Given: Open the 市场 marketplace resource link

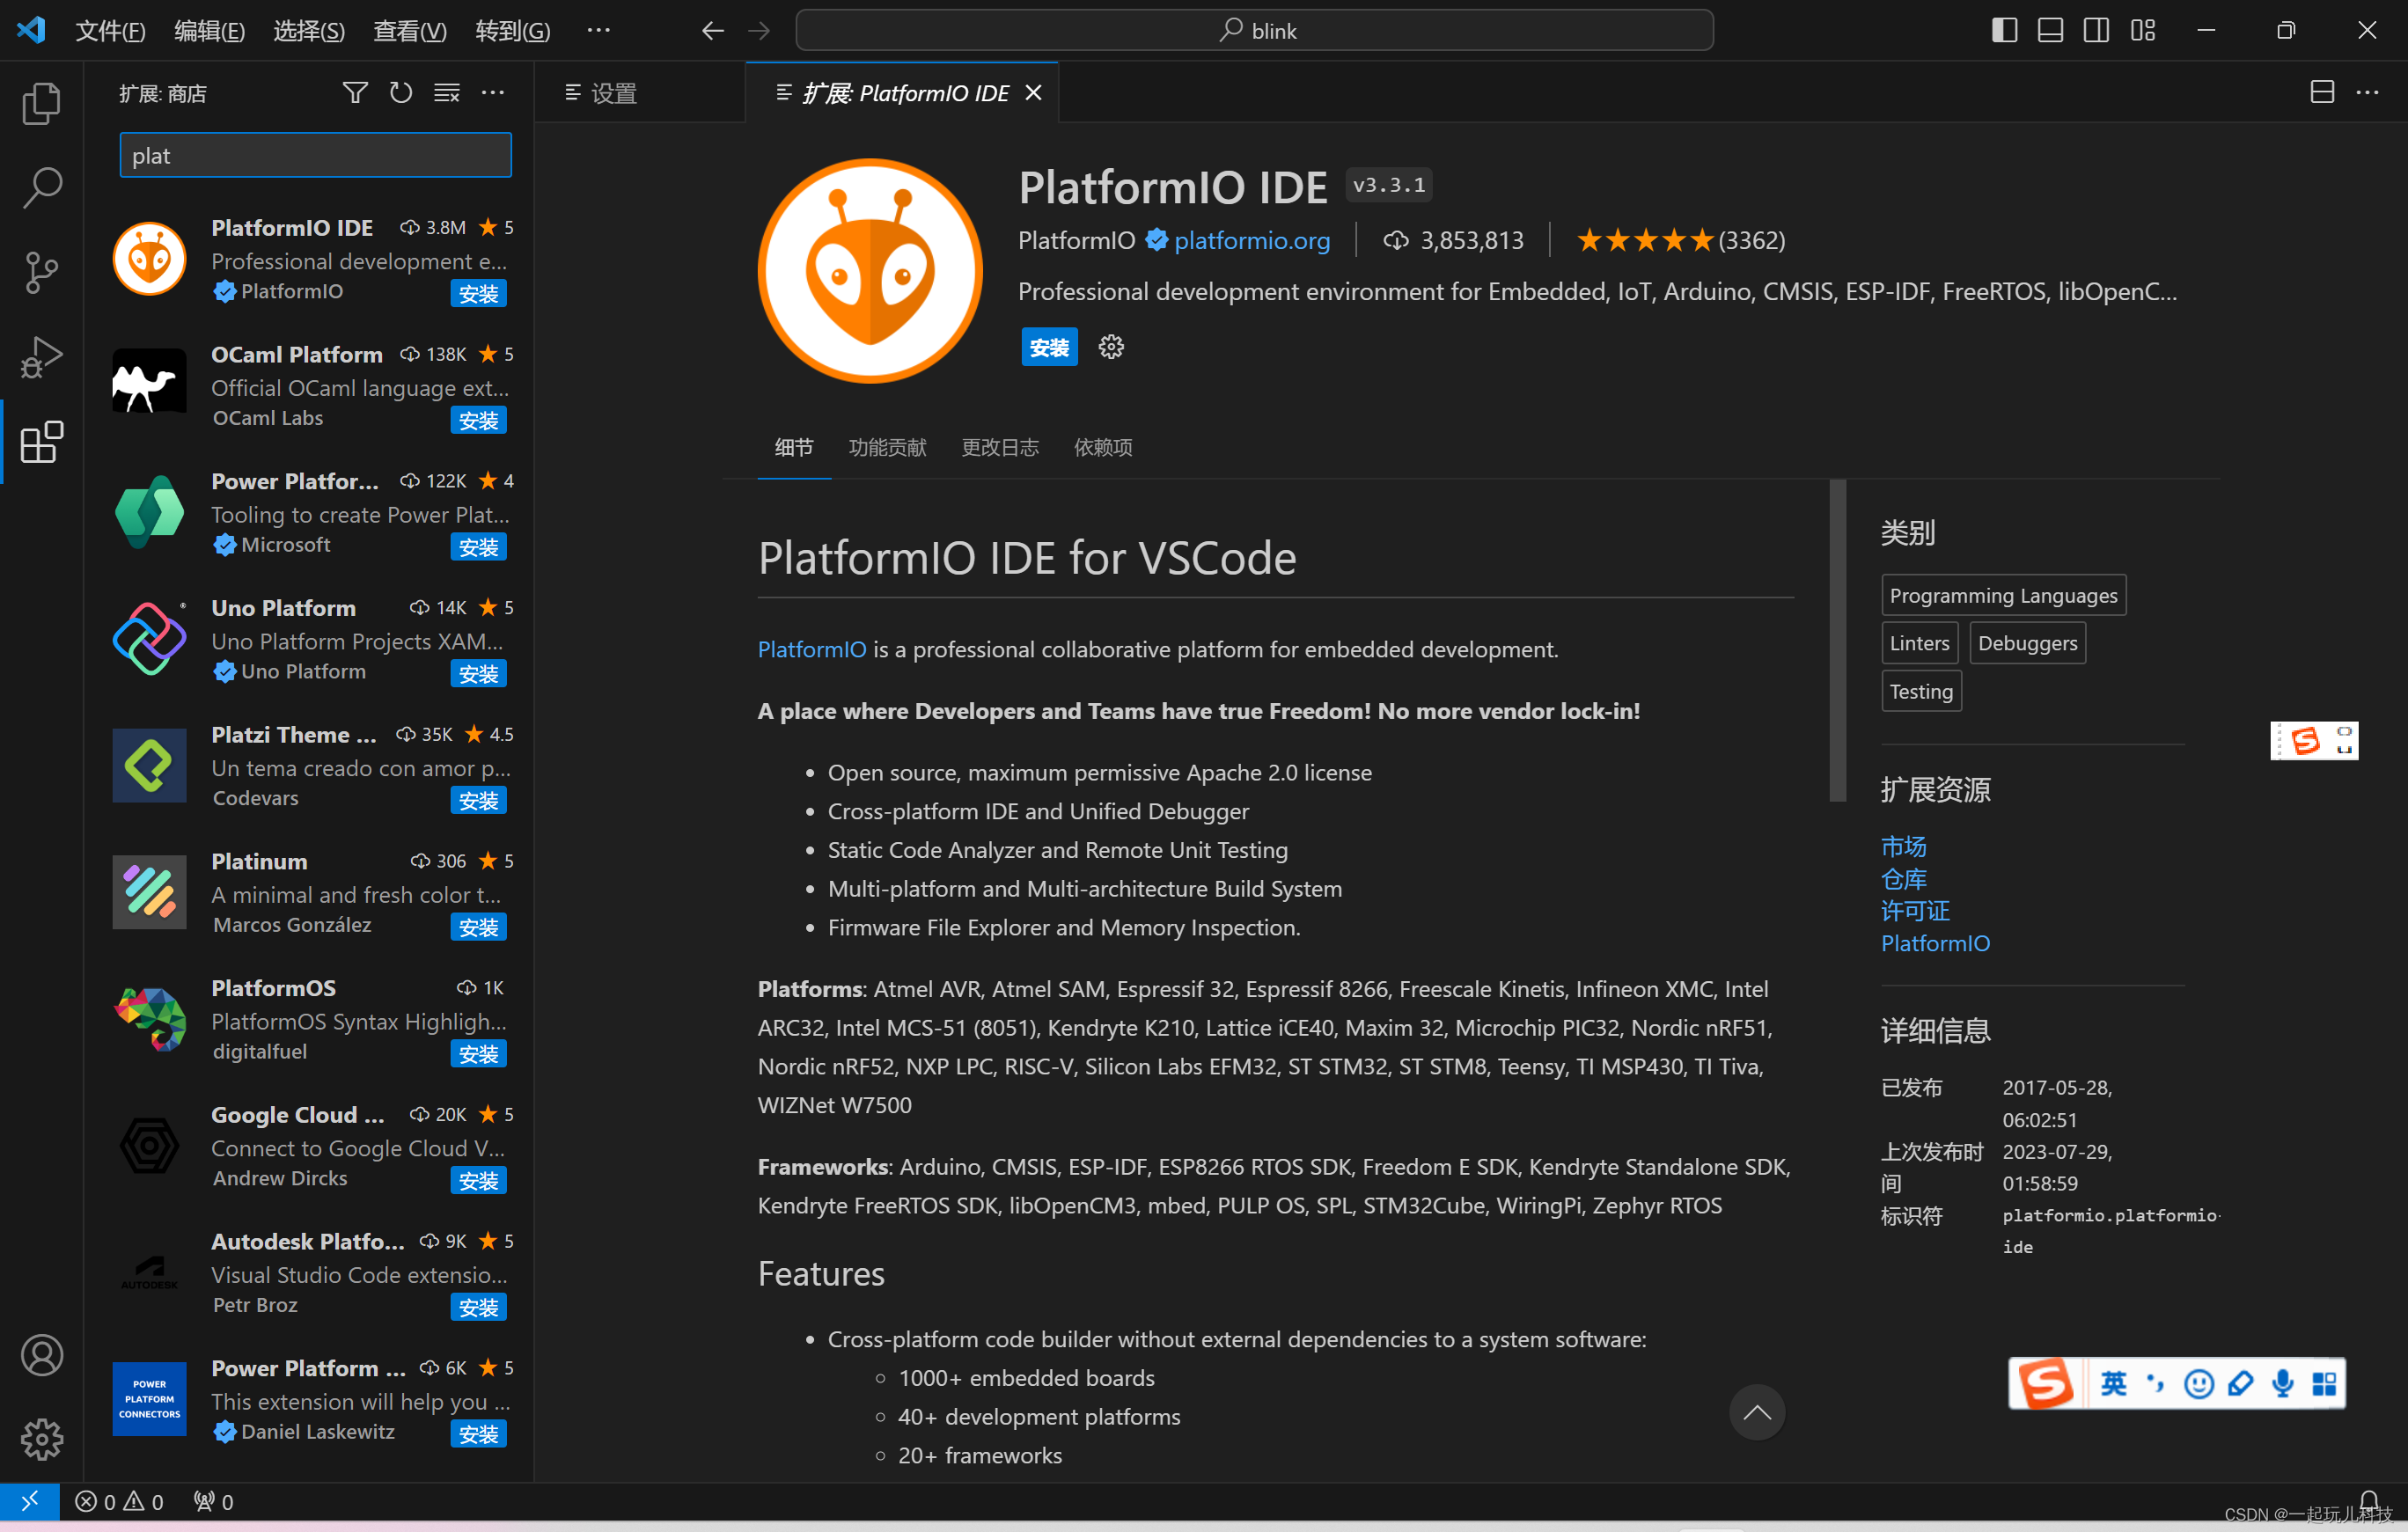Looking at the screenshot, I should (x=1903, y=846).
